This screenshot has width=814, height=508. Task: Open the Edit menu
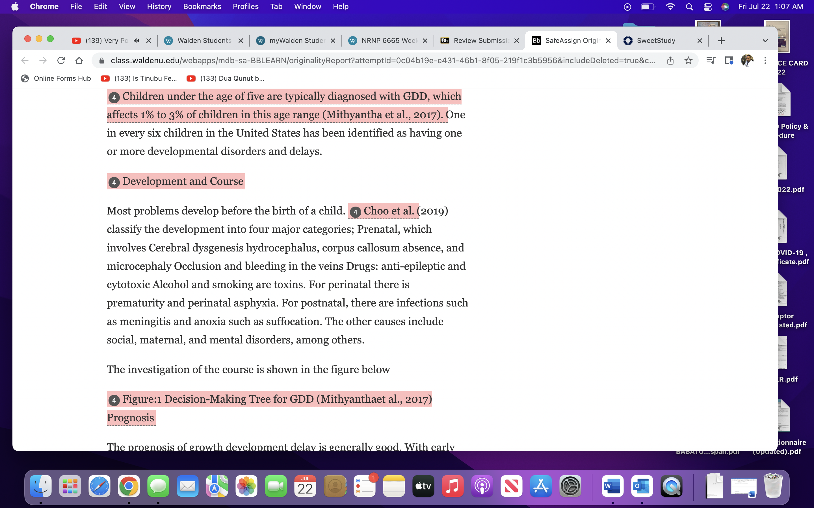pyautogui.click(x=100, y=6)
